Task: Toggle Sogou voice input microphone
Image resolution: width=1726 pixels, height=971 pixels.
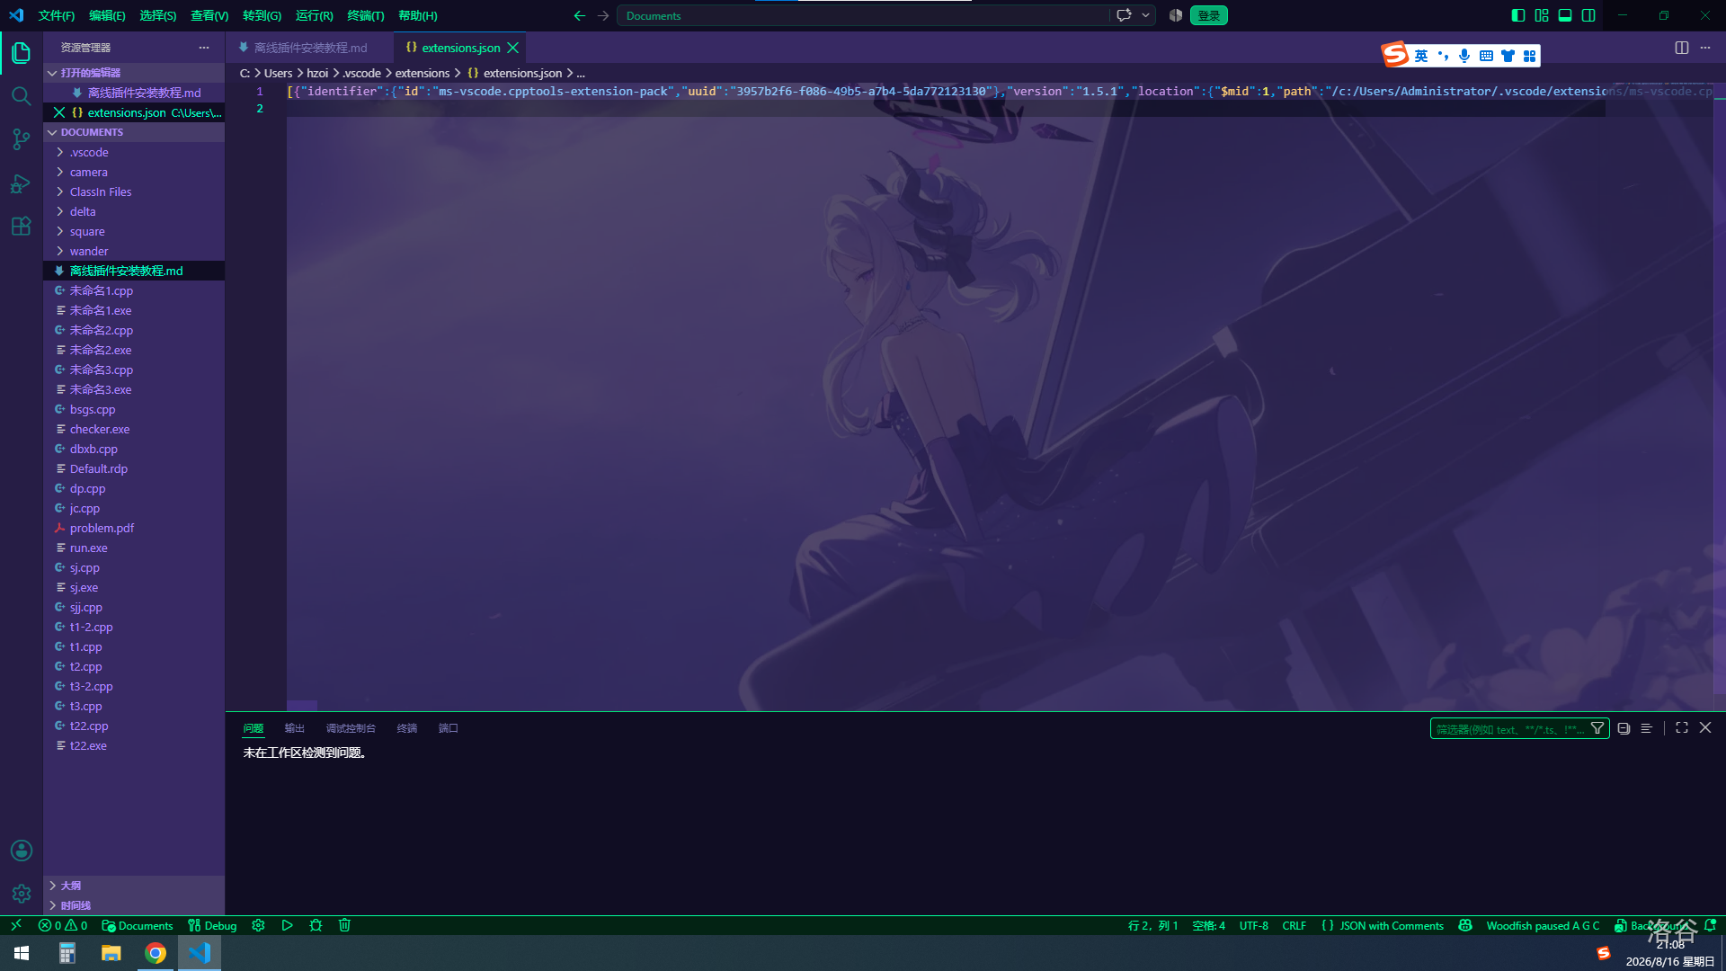Action: point(1464,56)
